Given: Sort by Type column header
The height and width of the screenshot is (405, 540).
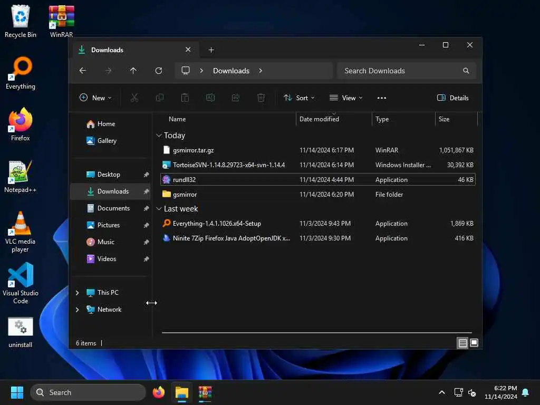Looking at the screenshot, I should pyautogui.click(x=403, y=119).
